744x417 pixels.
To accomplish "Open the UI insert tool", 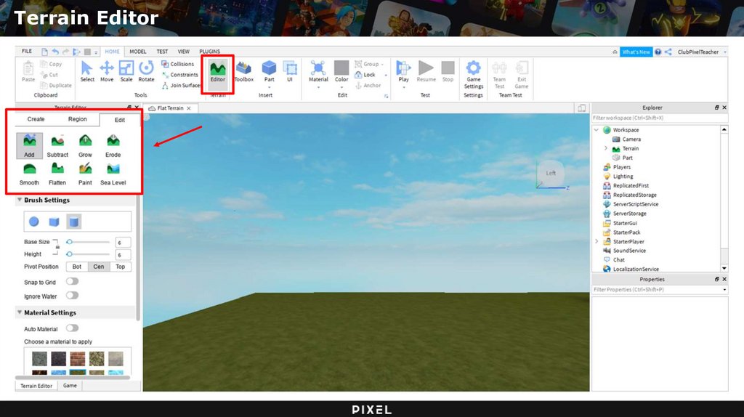I will point(290,73).
